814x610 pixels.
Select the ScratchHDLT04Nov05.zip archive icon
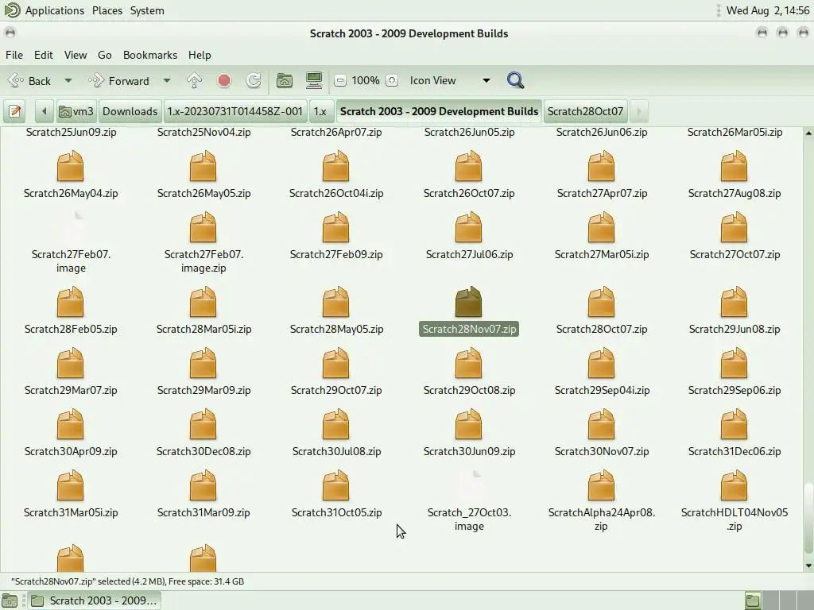pyautogui.click(x=734, y=485)
